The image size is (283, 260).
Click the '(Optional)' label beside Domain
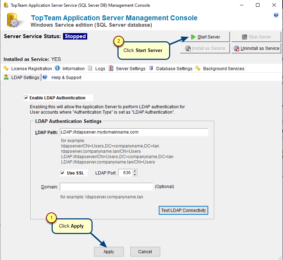tap(164, 187)
